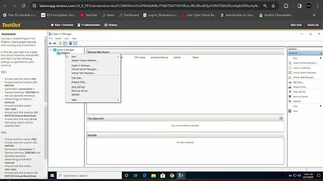Open the File menu

[51, 39]
